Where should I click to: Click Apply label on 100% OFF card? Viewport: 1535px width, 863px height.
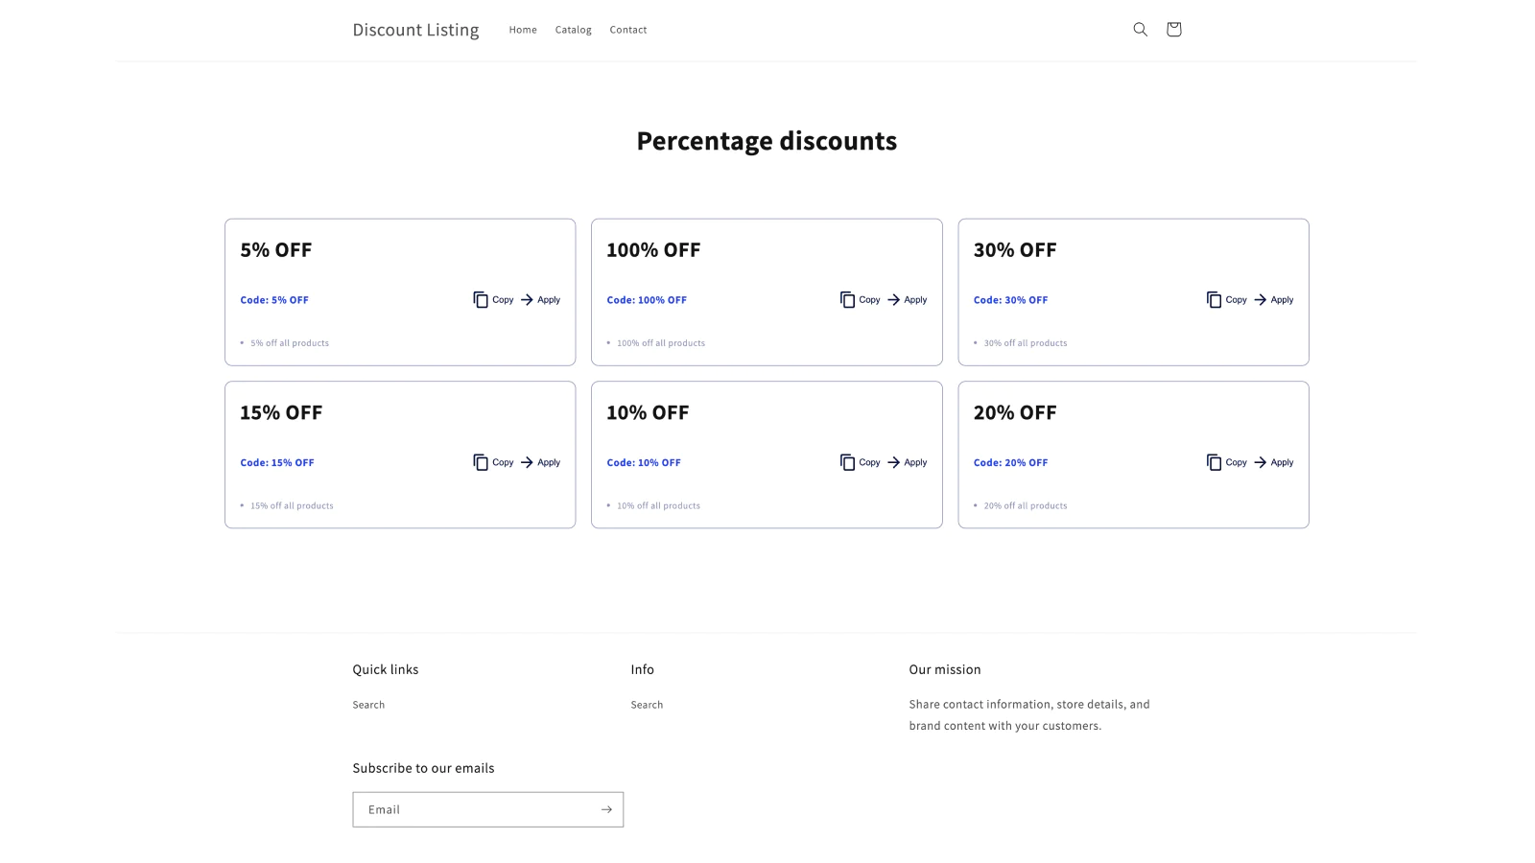[x=915, y=300]
